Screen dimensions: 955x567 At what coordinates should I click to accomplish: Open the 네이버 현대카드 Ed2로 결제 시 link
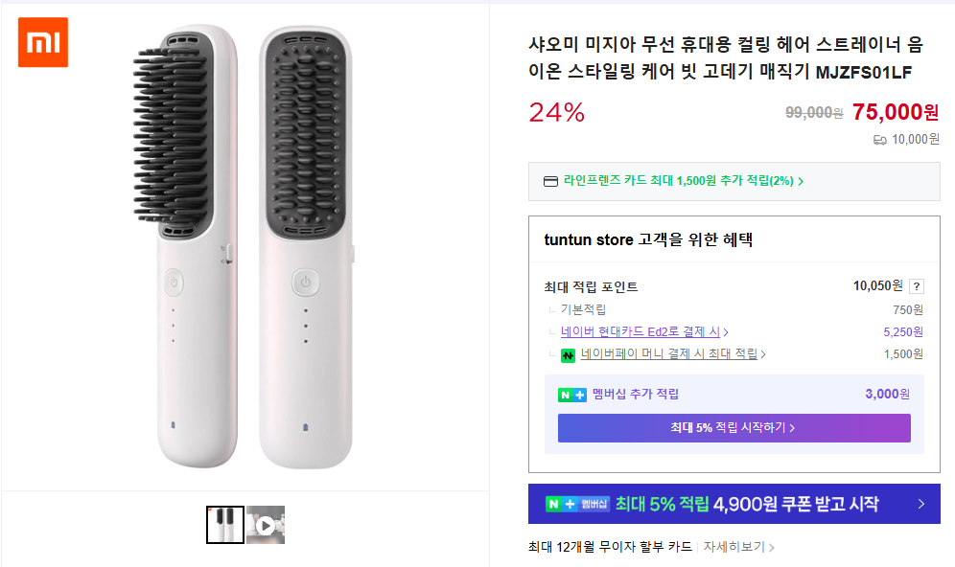pos(640,332)
